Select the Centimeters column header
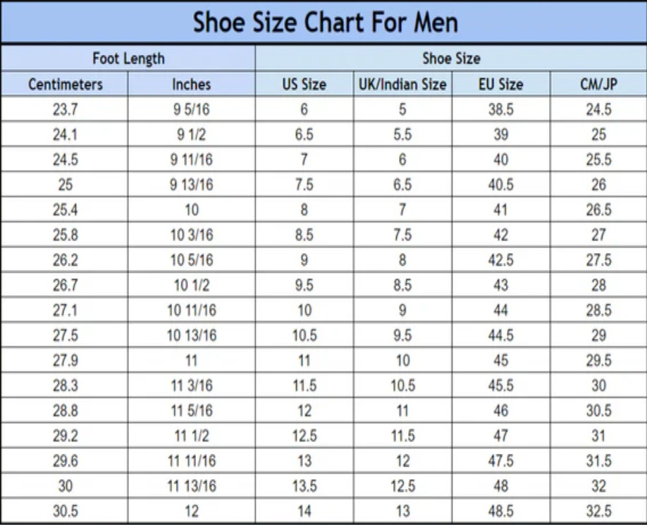Screen dimensions: 647x525 65,85
